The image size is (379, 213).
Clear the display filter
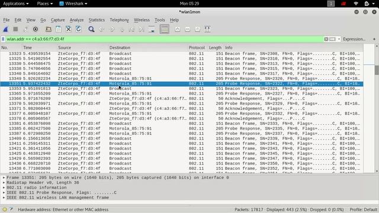(x=326, y=39)
